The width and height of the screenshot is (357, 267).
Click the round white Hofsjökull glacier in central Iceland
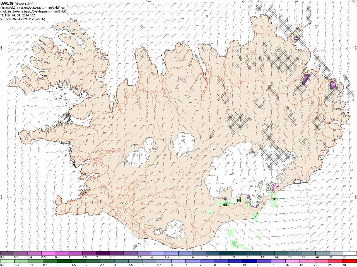[183, 144]
